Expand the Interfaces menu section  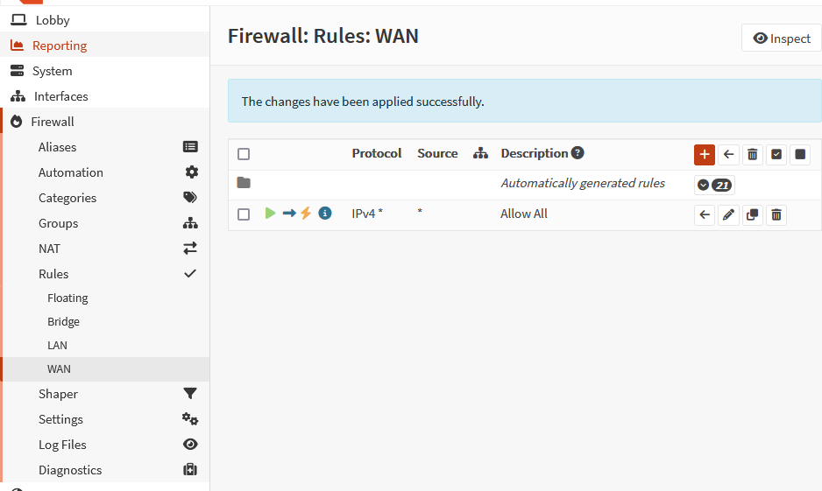pyautogui.click(x=61, y=96)
